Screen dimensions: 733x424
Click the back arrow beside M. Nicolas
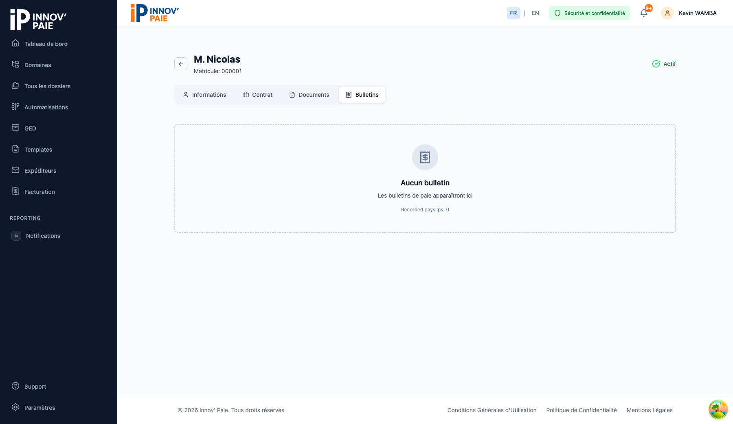tap(181, 64)
